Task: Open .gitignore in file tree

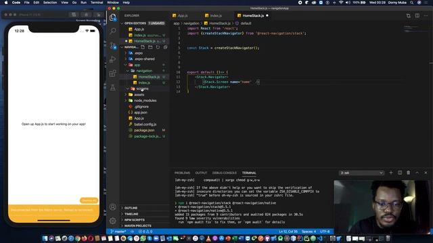Action: [x=141, y=107]
